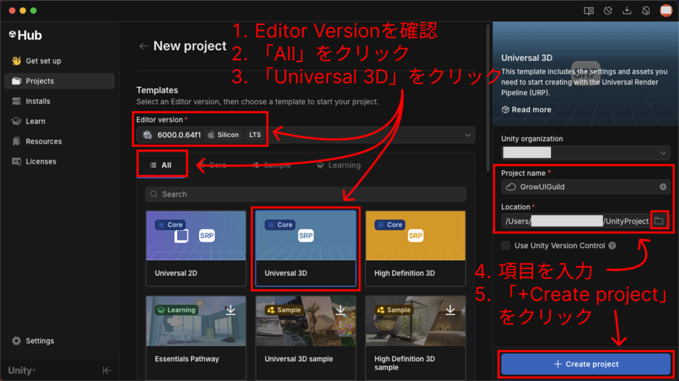Open Installs in the sidebar
The width and height of the screenshot is (679, 381).
(38, 101)
